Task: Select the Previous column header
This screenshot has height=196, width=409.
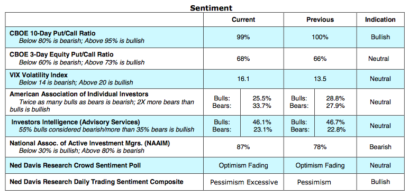Action: pyautogui.click(x=320, y=20)
